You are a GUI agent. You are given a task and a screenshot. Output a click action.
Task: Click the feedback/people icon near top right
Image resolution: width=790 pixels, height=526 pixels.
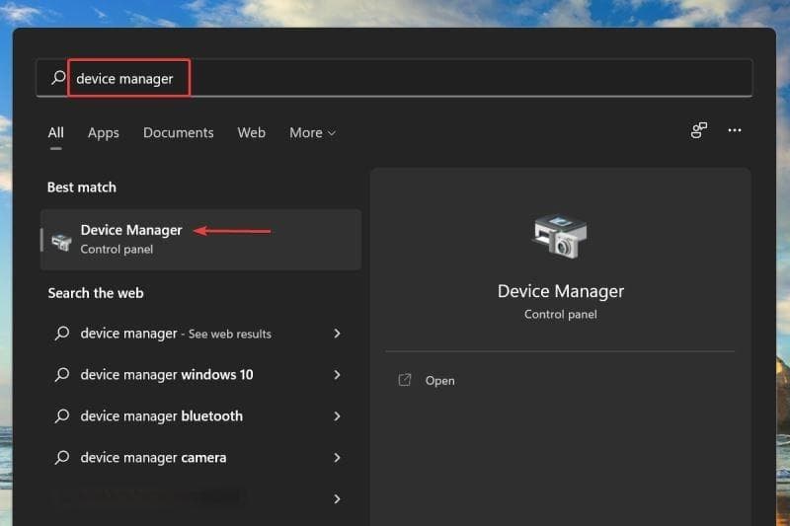[699, 130]
